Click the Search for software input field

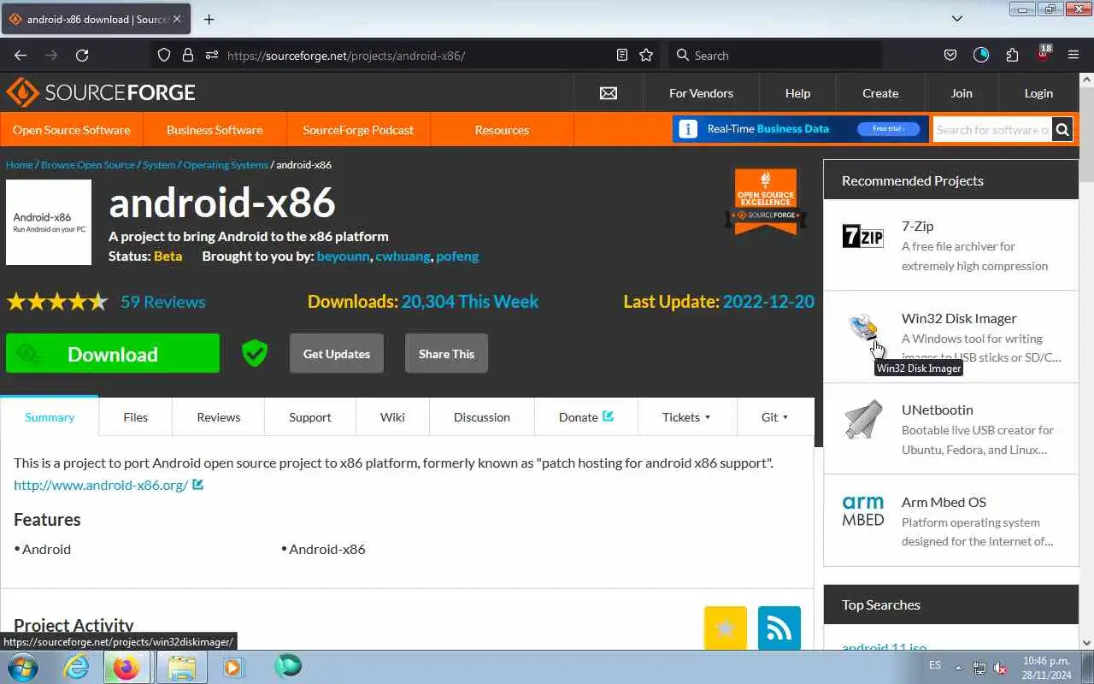[x=992, y=130]
